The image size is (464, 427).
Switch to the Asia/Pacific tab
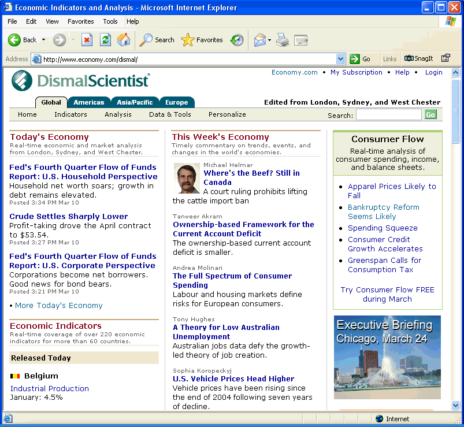point(135,102)
